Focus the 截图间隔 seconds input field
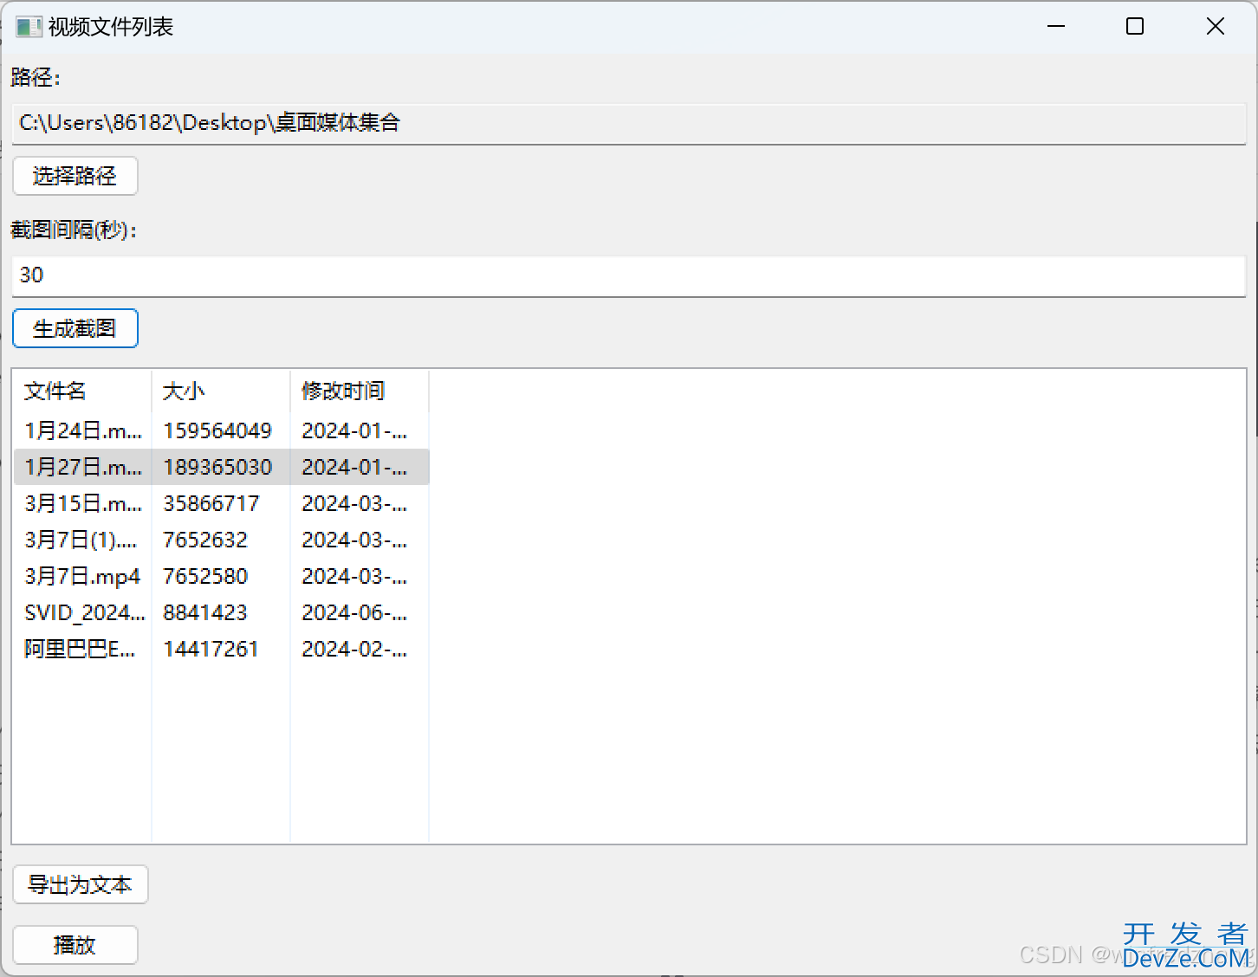1258x977 pixels. point(628,275)
